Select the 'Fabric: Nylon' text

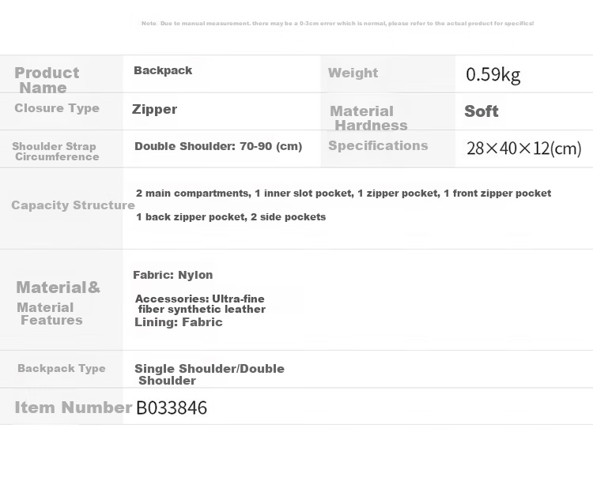pos(173,275)
